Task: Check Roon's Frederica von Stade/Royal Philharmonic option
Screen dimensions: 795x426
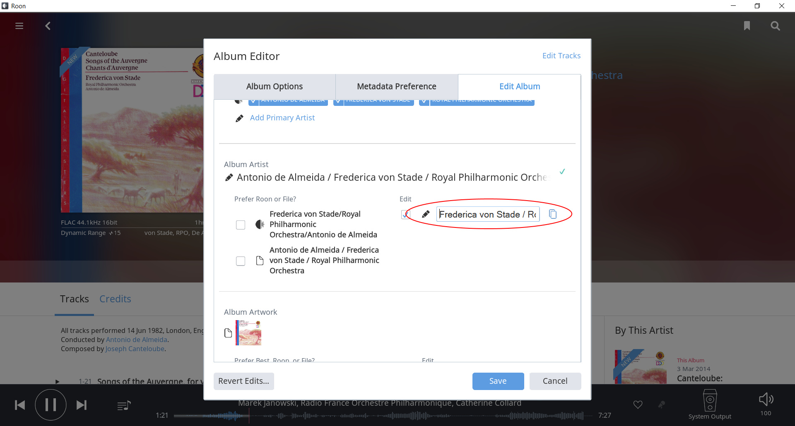Action: pyautogui.click(x=241, y=225)
